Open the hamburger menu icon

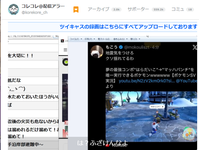65,50
